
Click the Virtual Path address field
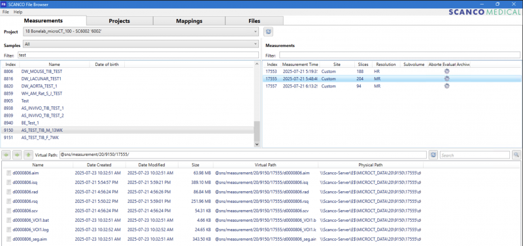tap(243, 155)
